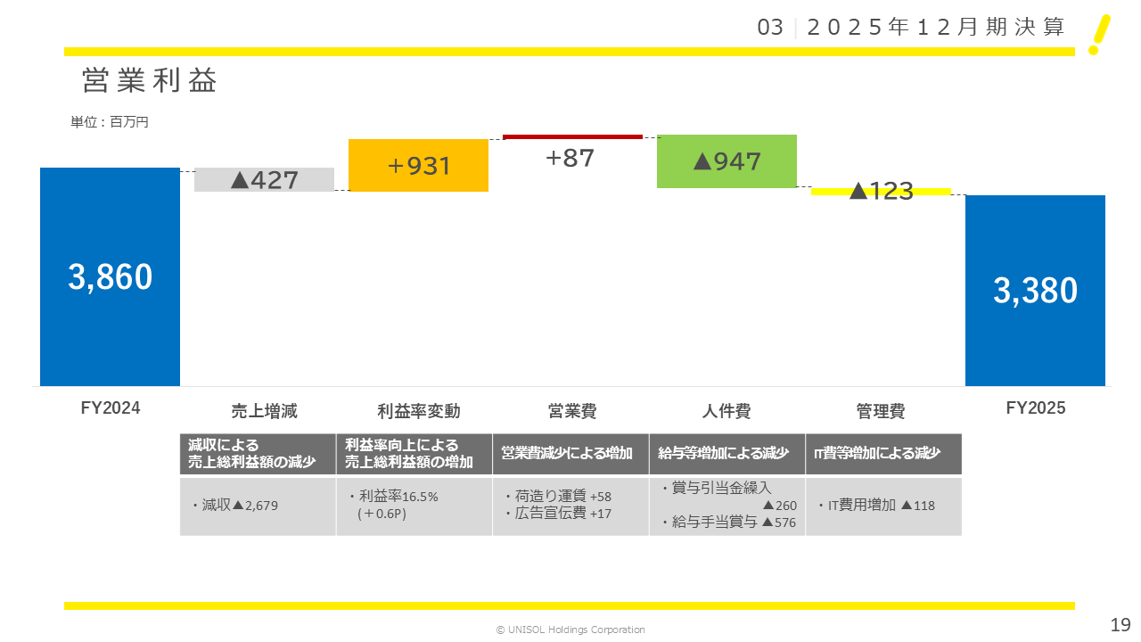Image resolution: width=1141 pixels, height=642 pixels.
Task: Click the +87 value label
Action: [x=570, y=158]
